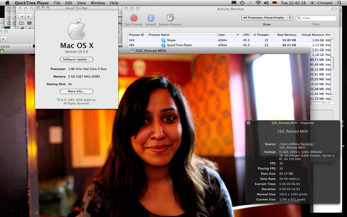
Task: Select the Skype process row
Action: point(190,40)
